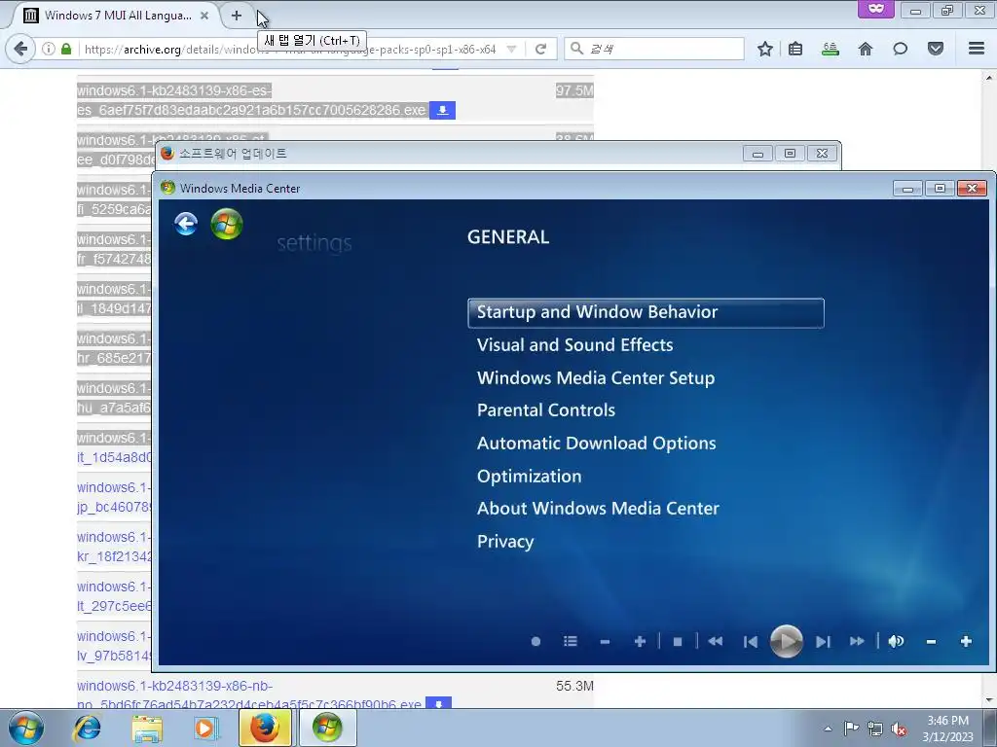Open the Optimization settings
The width and height of the screenshot is (997, 747).
point(529,477)
